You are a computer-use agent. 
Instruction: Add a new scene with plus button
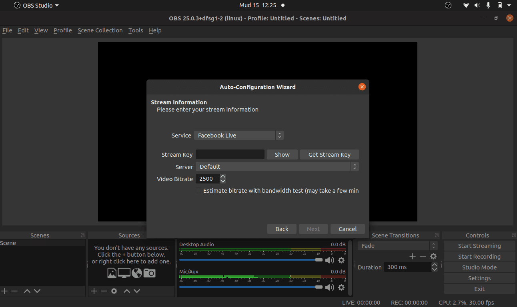click(4, 291)
